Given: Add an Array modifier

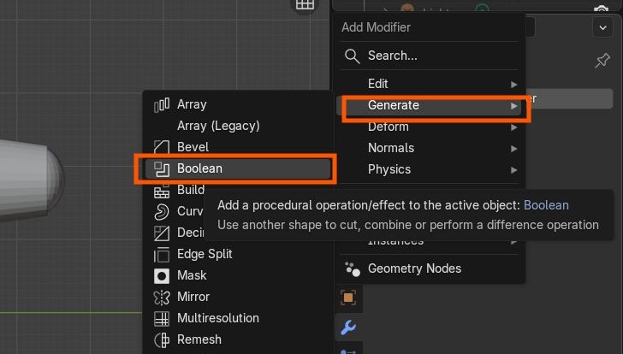Looking at the screenshot, I should (192, 104).
